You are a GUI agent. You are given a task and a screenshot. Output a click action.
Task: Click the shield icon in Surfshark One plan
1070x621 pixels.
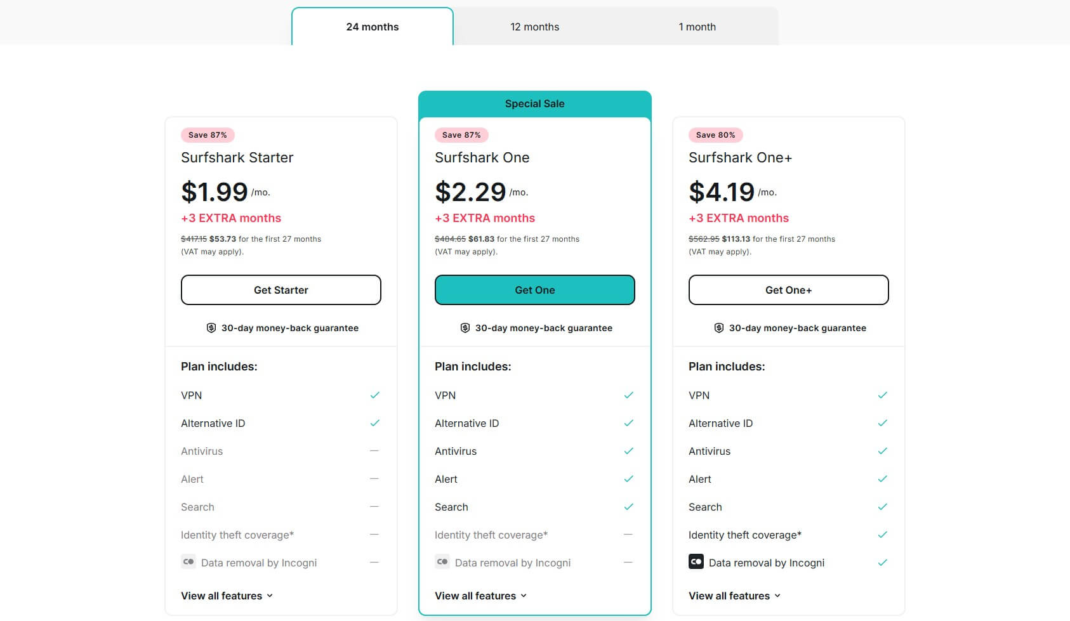tap(464, 328)
